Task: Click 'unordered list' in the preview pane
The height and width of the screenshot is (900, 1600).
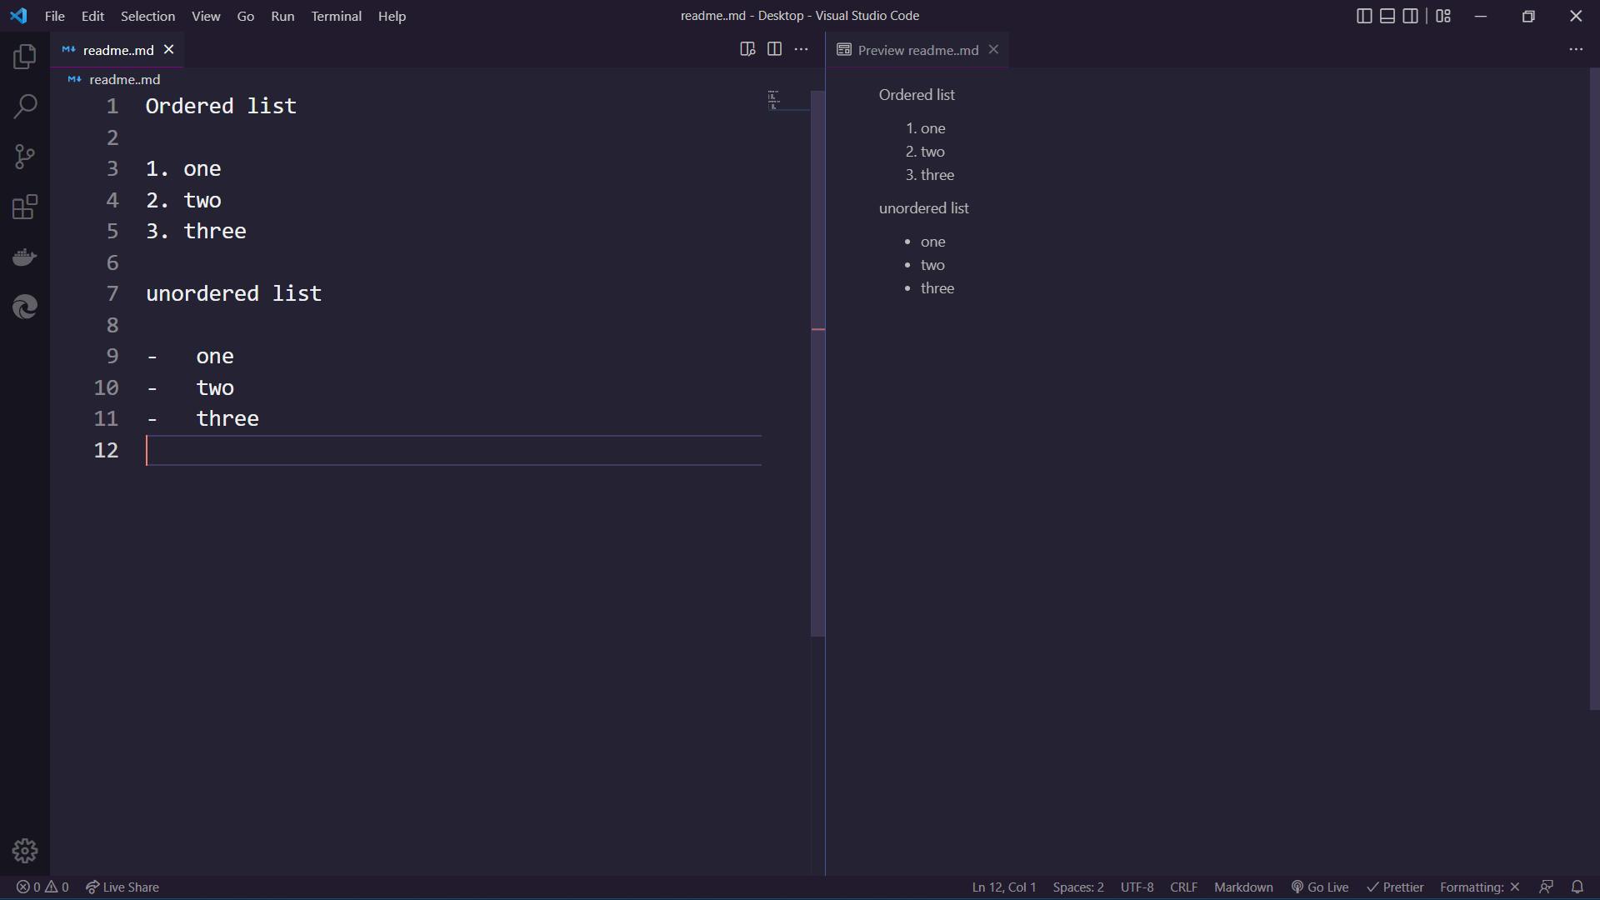Action: click(x=923, y=208)
